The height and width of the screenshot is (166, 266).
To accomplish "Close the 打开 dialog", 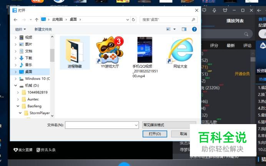I will (x=196, y=10).
